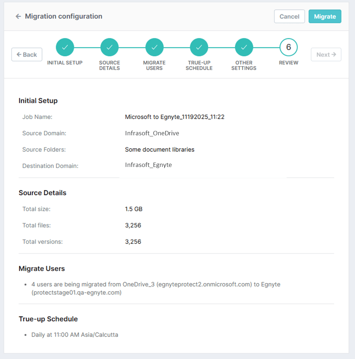Click the Other Settings checkmark icon

click(244, 47)
